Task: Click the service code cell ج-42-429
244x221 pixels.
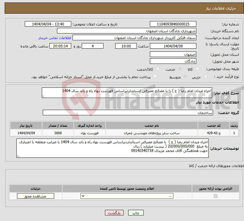Action: click(214, 133)
